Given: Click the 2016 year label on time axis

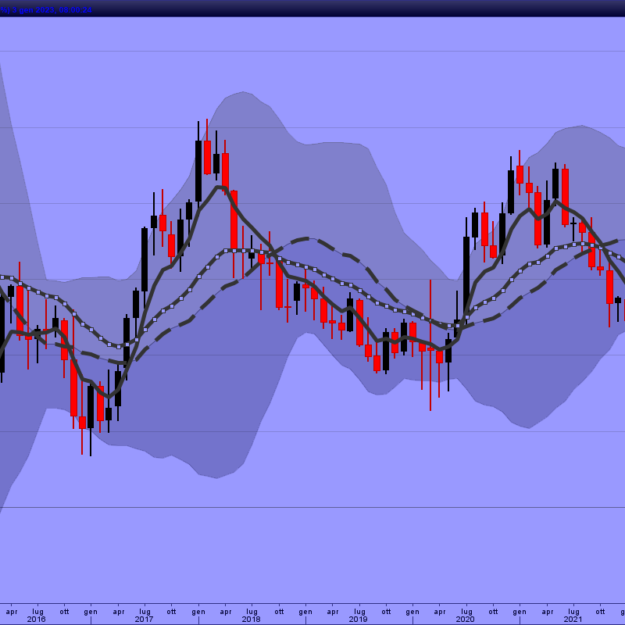Looking at the screenshot, I should click(37, 619).
